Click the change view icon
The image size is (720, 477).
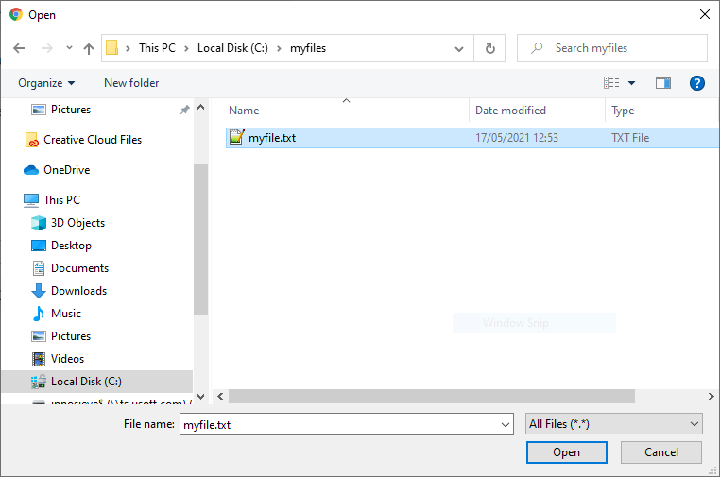[x=611, y=83]
